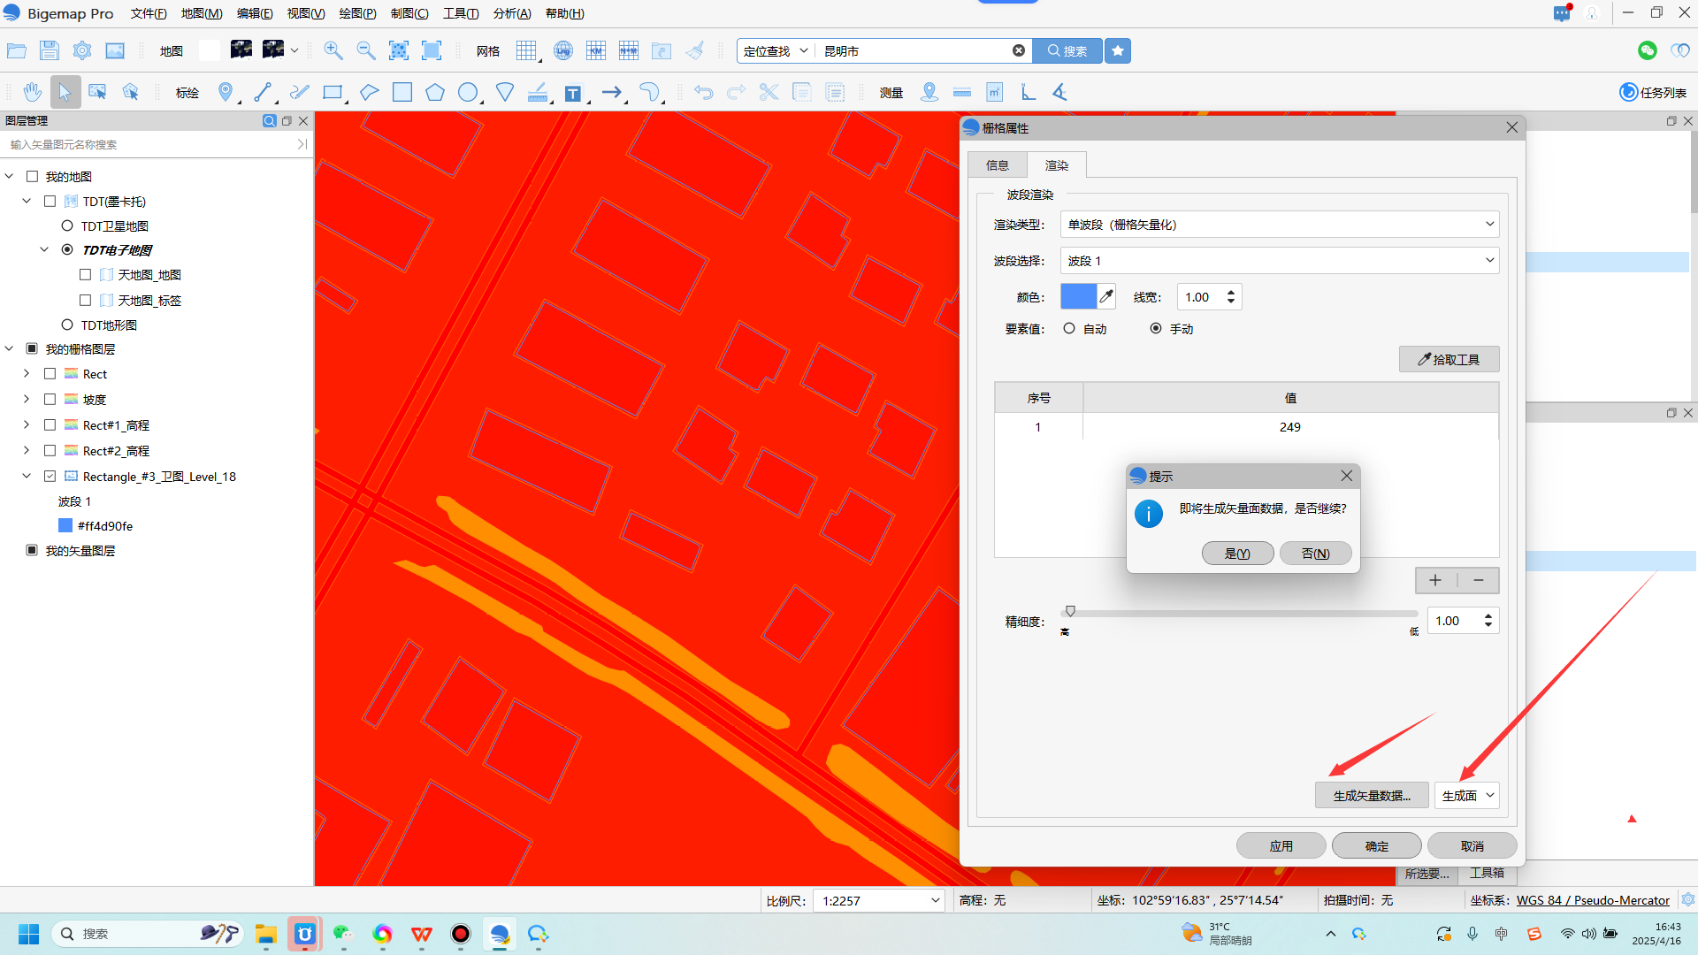Switch to the 信息 tab

997,165
